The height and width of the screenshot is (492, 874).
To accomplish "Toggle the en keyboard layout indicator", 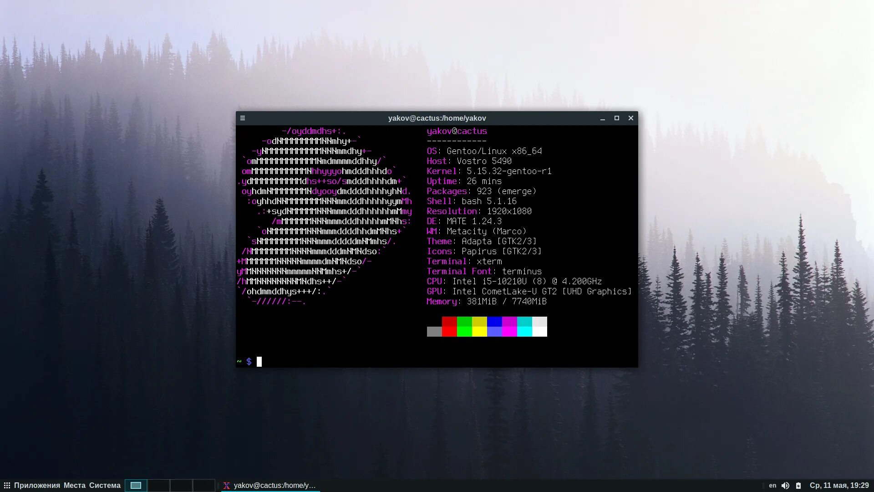I will click(x=772, y=486).
